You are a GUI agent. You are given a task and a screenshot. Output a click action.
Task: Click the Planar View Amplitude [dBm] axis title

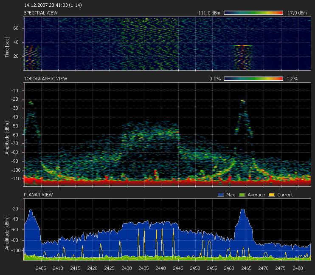point(7,233)
